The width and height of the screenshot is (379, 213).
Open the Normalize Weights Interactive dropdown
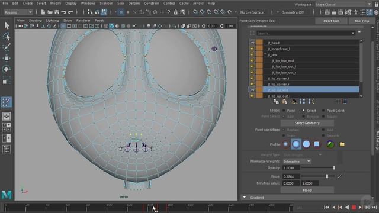point(297,162)
